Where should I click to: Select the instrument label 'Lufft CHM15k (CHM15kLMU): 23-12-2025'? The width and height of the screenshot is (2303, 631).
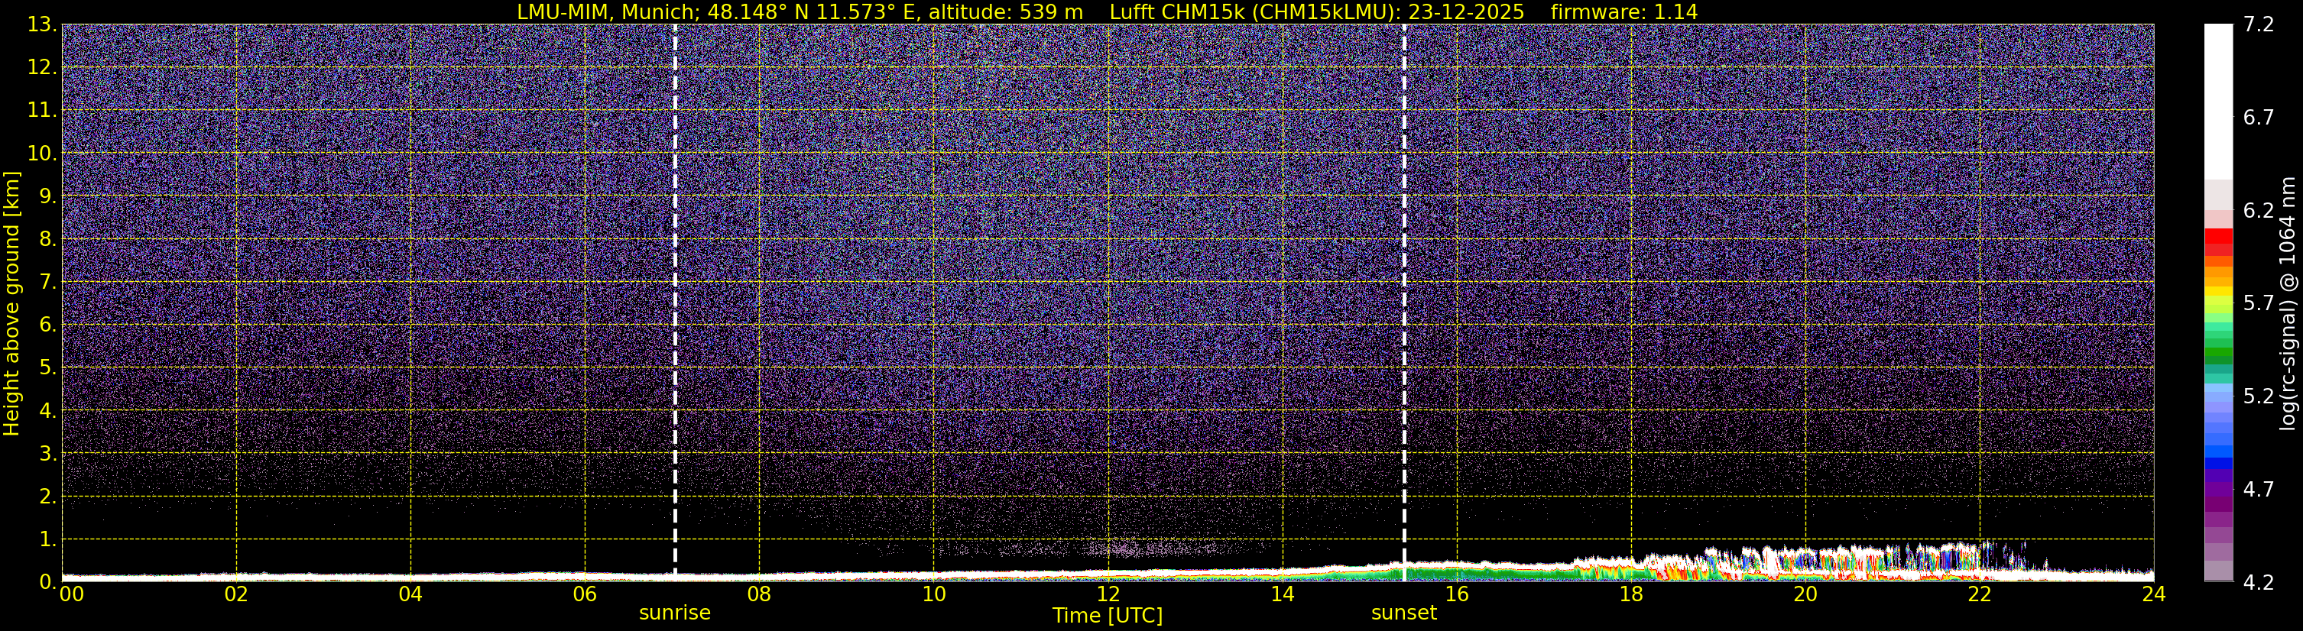click(1317, 11)
